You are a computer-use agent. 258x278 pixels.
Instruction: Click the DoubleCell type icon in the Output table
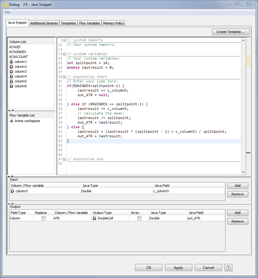(x=94, y=218)
